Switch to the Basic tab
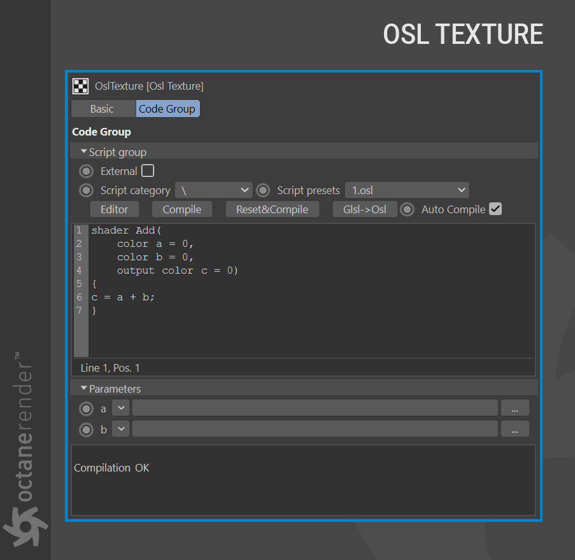Screen dimensions: 575x560 click(102, 109)
